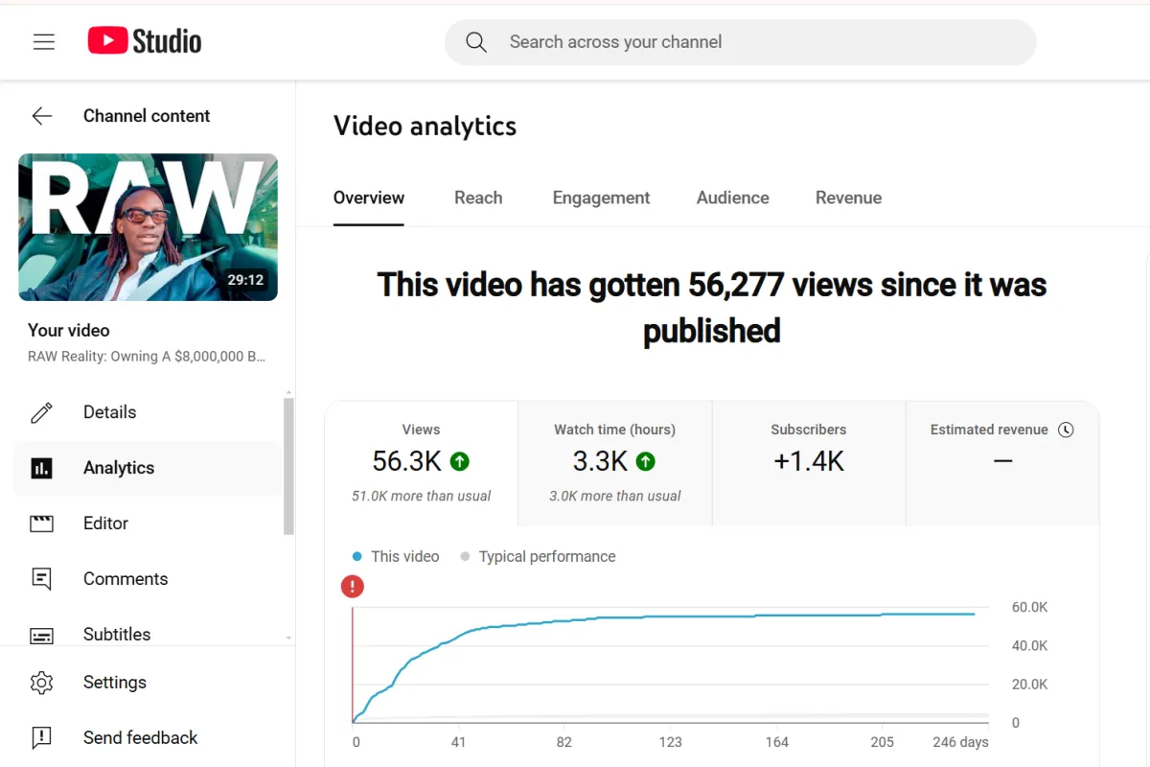Click the Settings gear icon

point(42,683)
